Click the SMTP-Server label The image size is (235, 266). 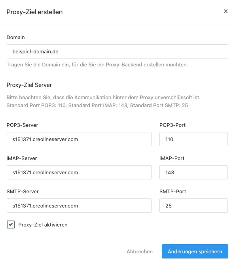click(x=23, y=192)
